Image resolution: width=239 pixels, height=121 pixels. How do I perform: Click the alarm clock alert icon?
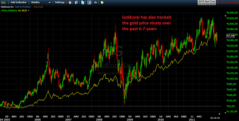pos(70,2)
